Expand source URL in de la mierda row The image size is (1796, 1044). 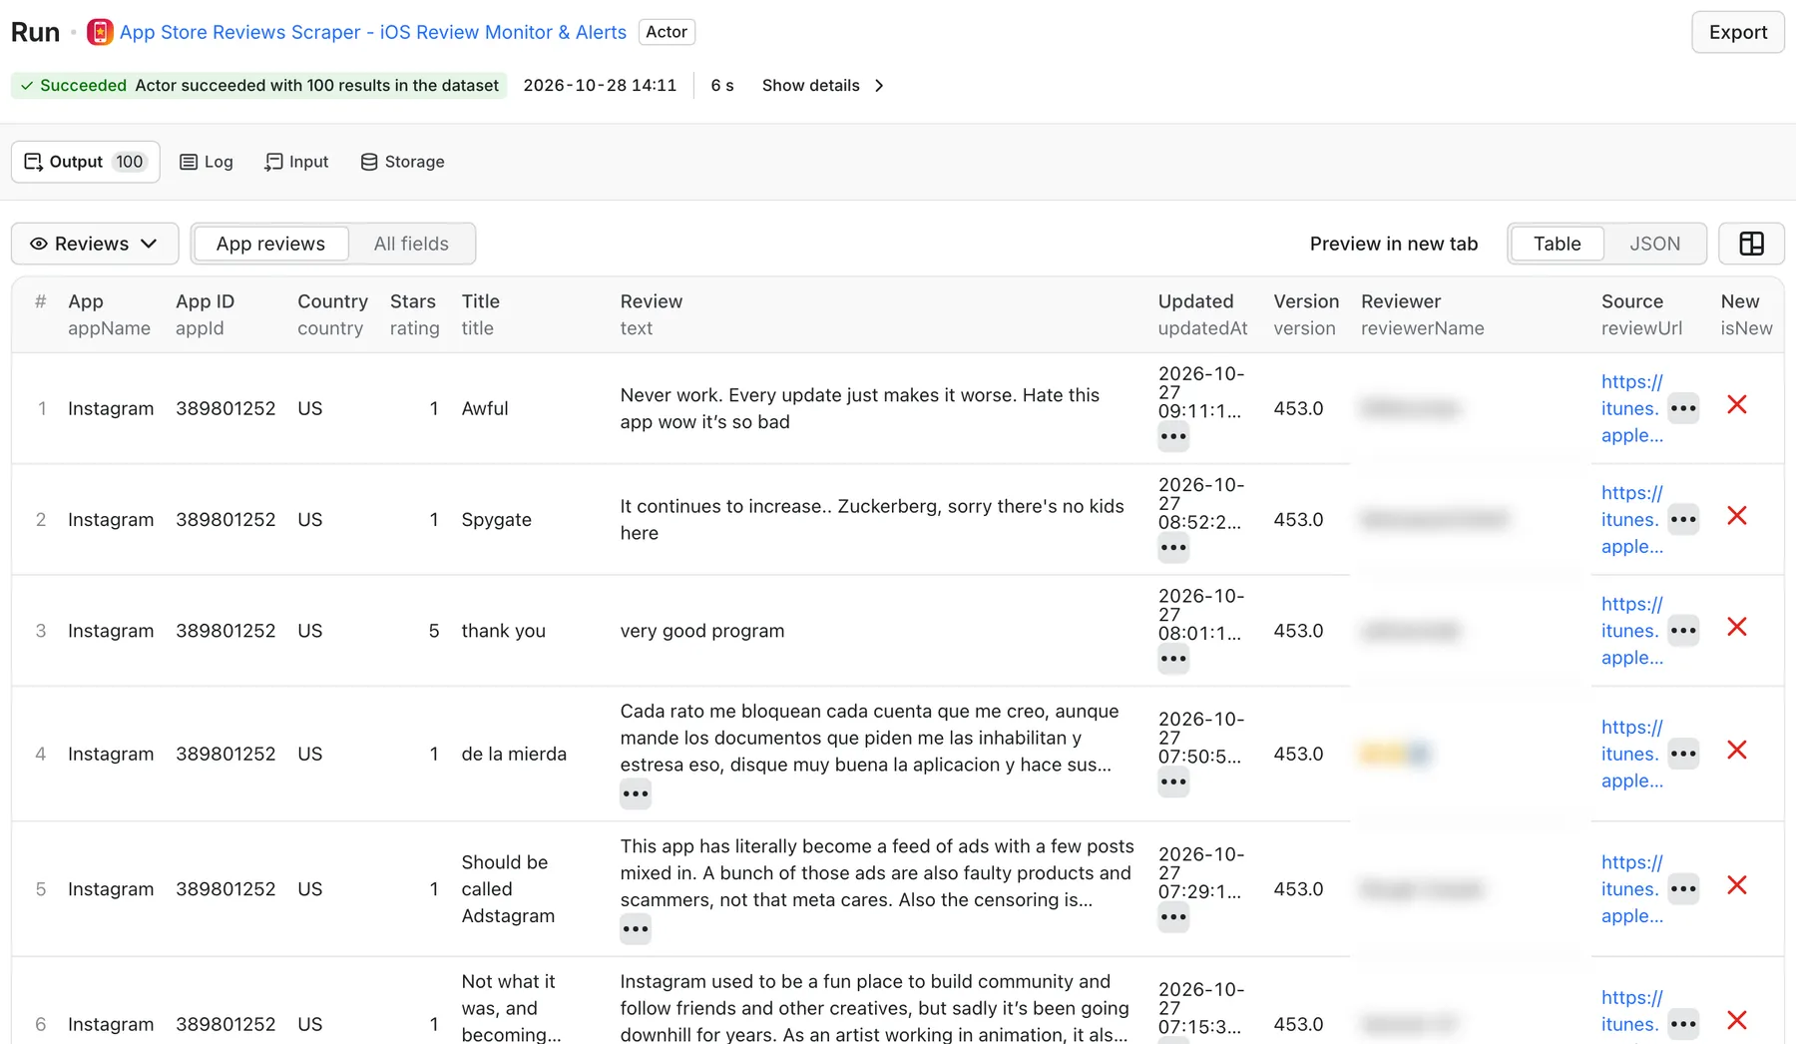click(x=1683, y=754)
